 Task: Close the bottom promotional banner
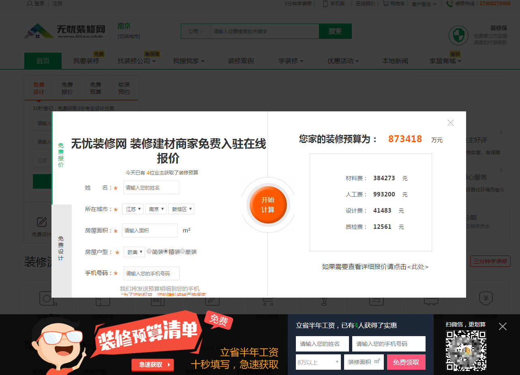(503, 326)
